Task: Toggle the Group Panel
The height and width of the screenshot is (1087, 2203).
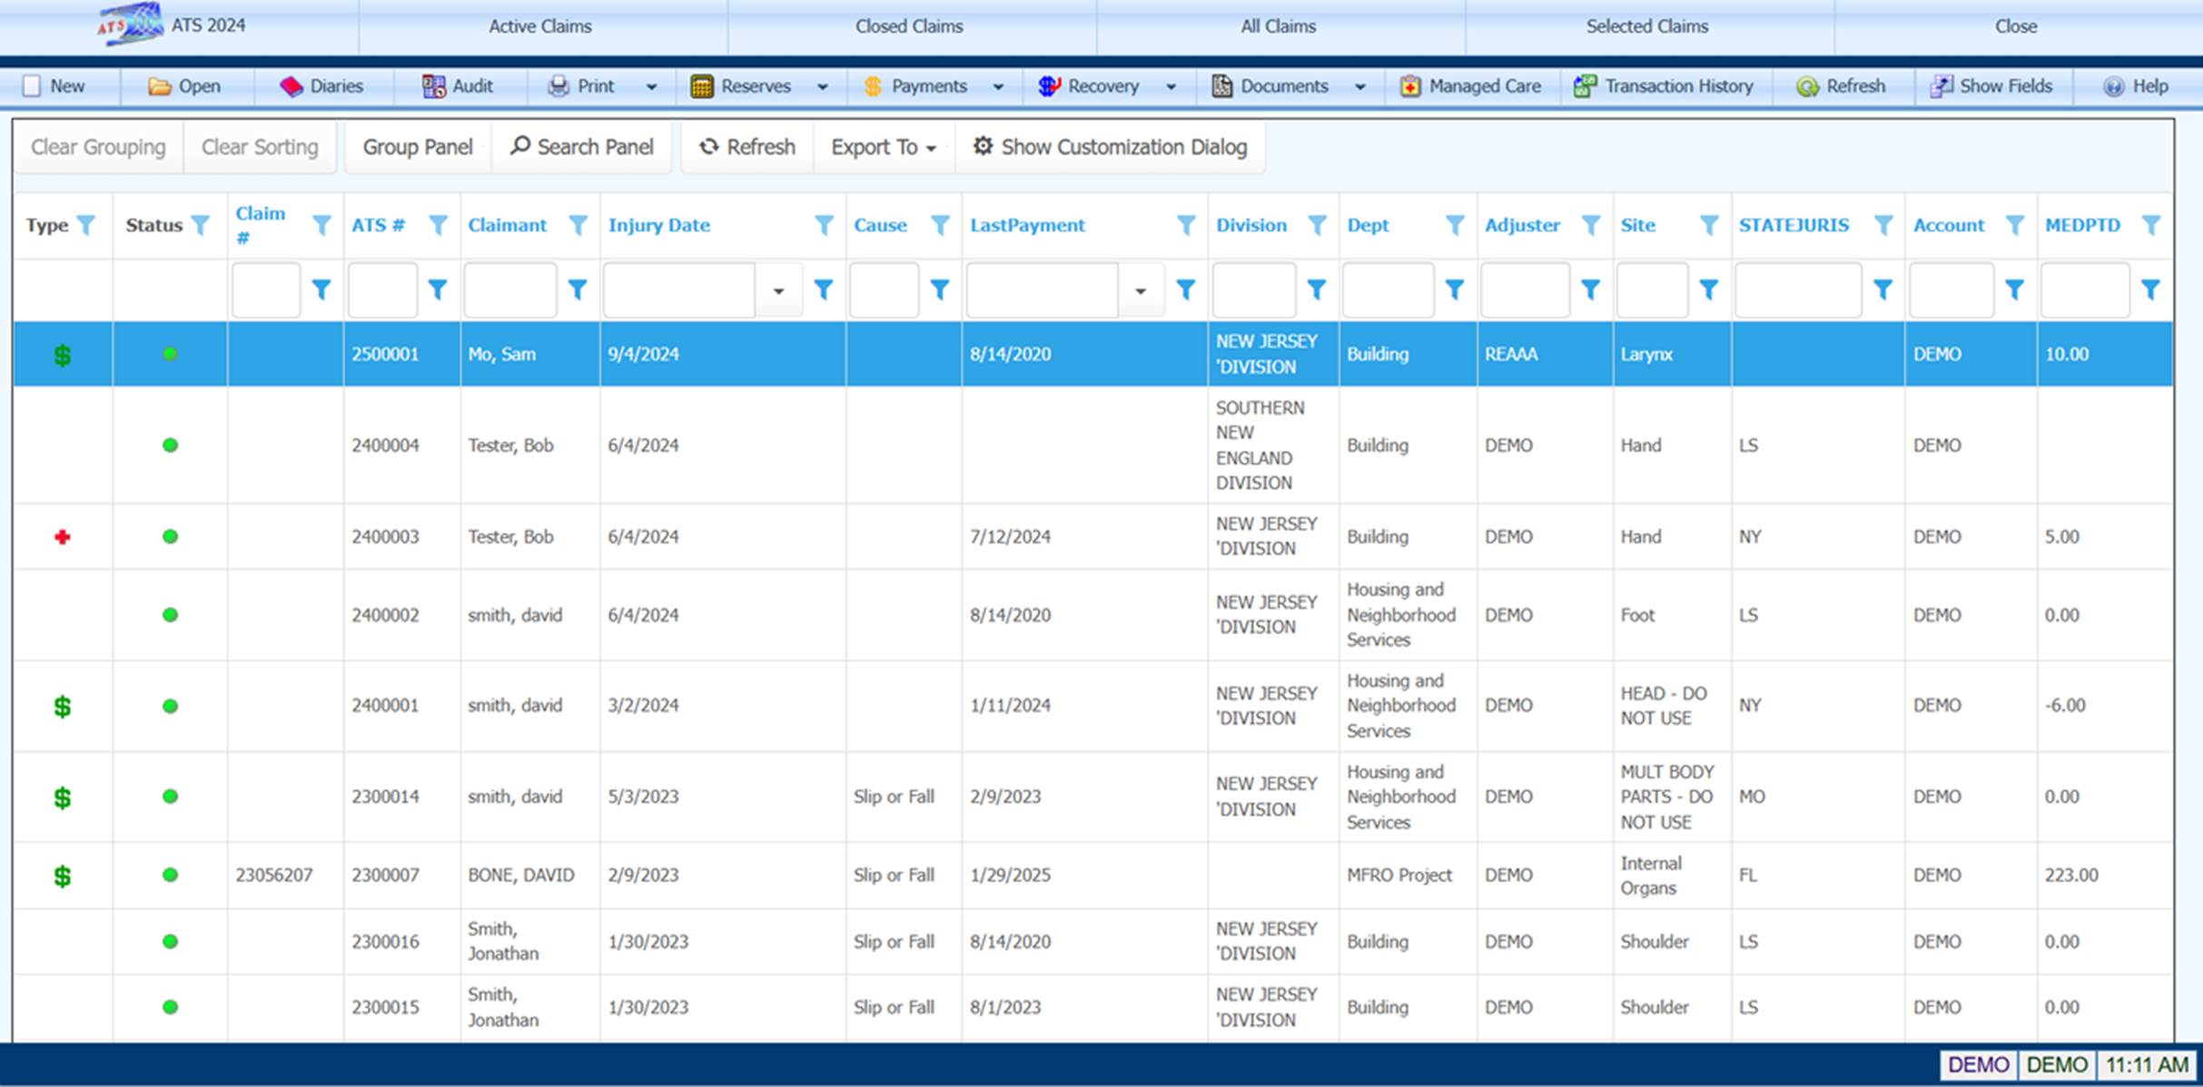Action: (418, 147)
